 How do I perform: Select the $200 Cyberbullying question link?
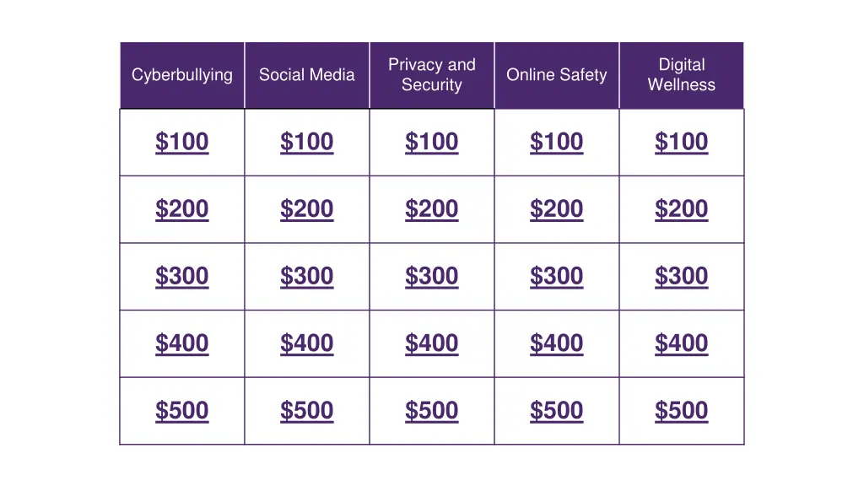(181, 209)
